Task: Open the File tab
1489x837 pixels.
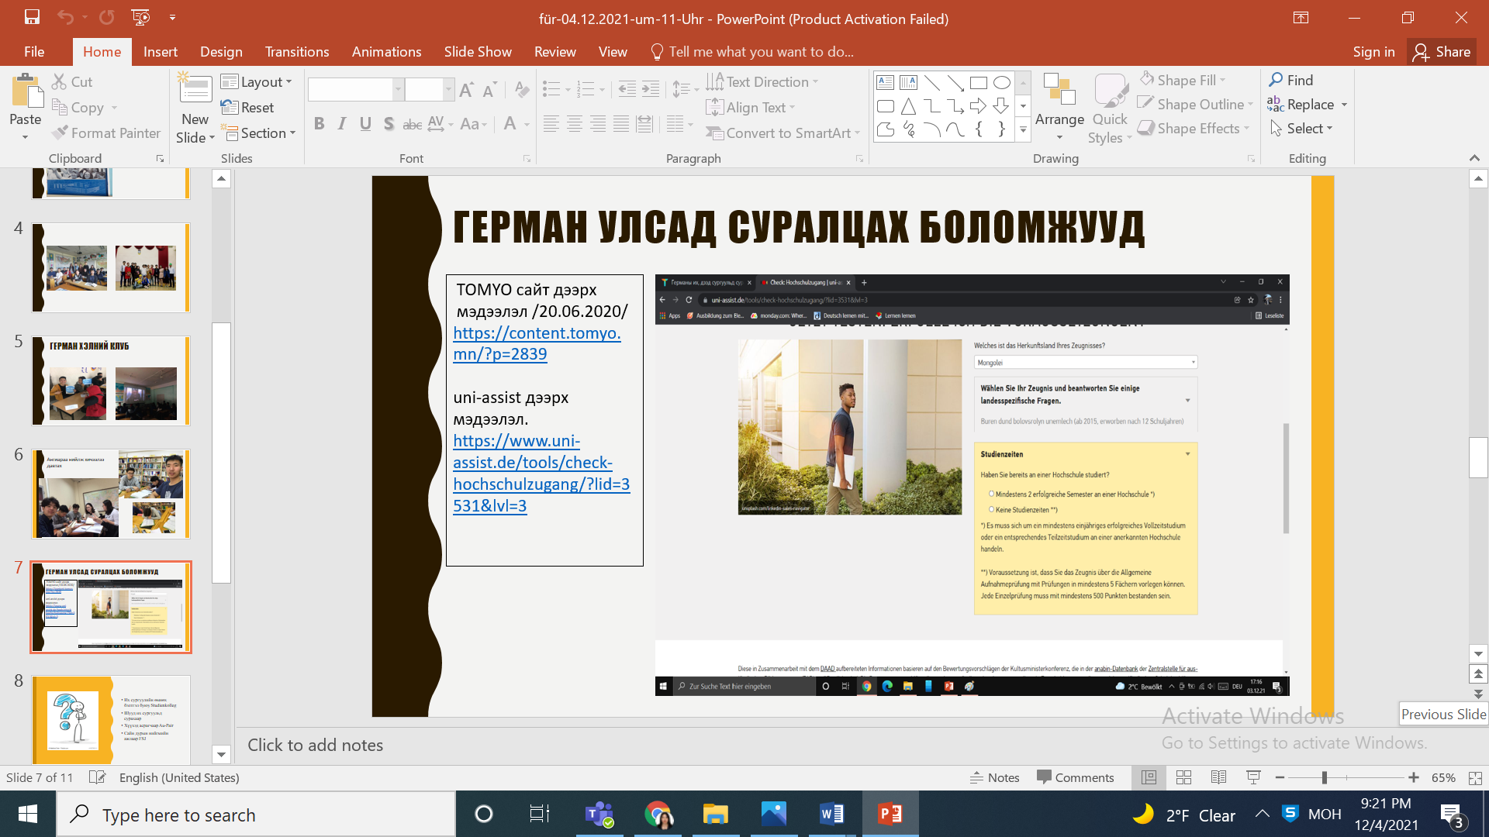Action: coord(34,52)
